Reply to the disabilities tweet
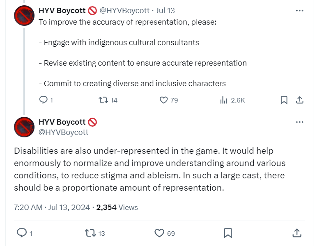The width and height of the screenshot is (315, 246). tap(21, 233)
